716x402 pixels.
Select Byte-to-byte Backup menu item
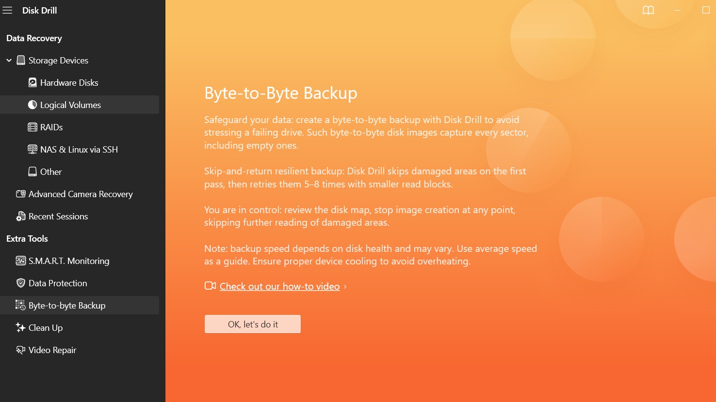[67, 306]
